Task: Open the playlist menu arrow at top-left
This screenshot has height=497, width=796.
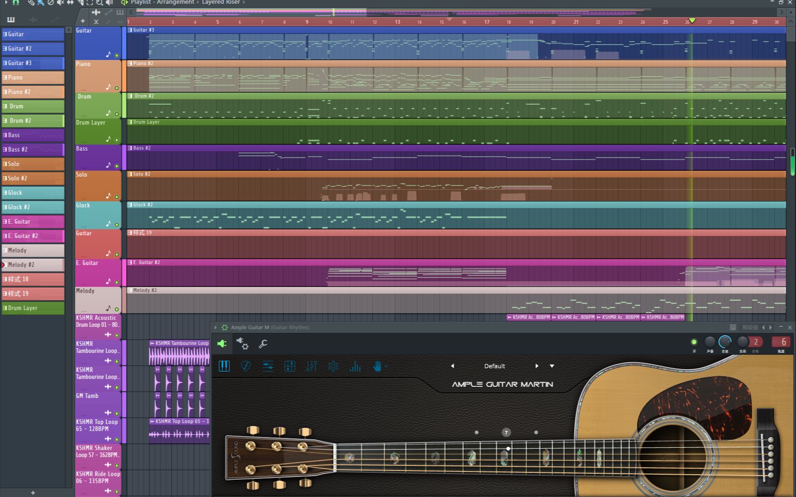Action: point(6,2)
